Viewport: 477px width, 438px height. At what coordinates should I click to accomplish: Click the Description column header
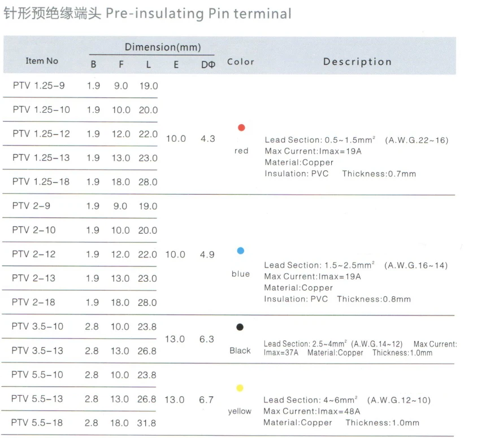point(357,62)
